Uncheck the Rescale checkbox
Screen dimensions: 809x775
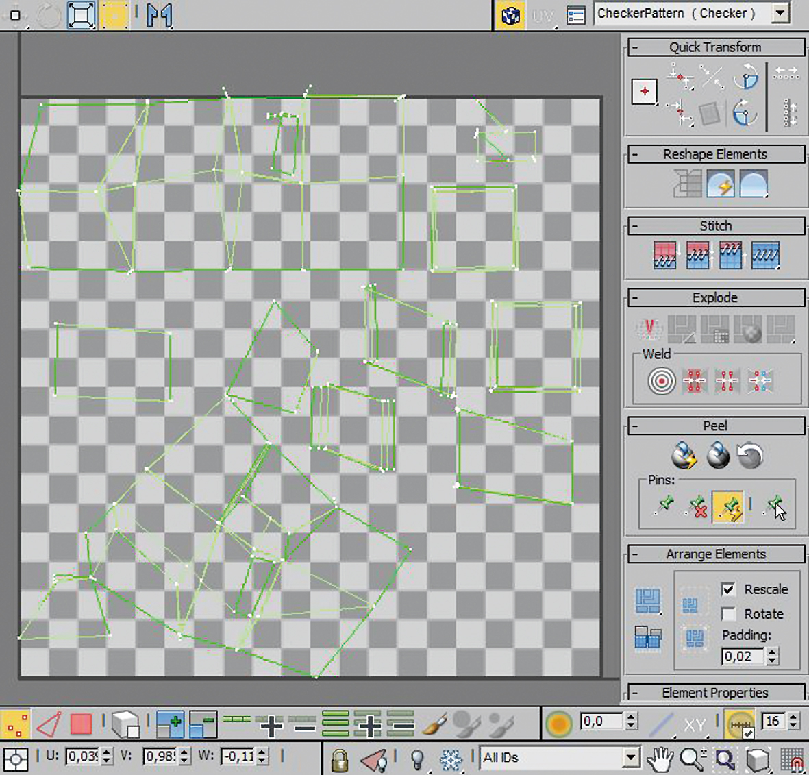point(729,589)
